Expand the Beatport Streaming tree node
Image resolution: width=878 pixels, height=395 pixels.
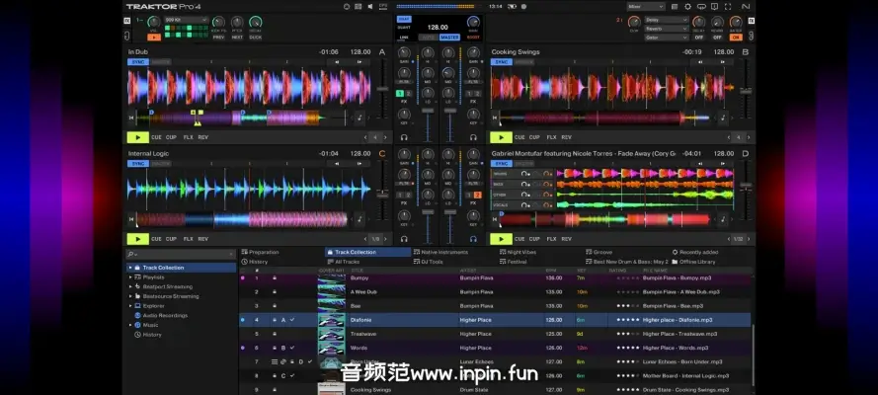(x=129, y=286)
